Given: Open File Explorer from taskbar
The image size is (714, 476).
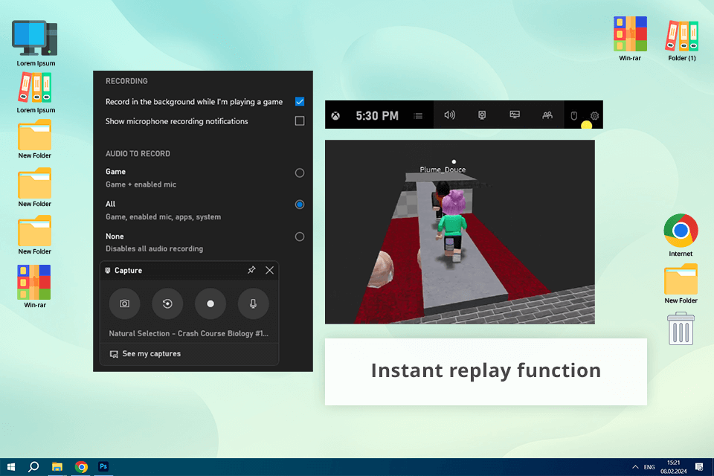Looking at the screenshot, I should tap(57, 467).
